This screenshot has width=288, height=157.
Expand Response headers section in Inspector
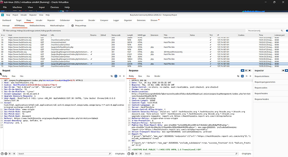(262, 99)
